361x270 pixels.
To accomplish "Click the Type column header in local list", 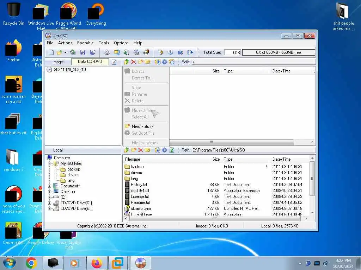I will click(228, 159).
